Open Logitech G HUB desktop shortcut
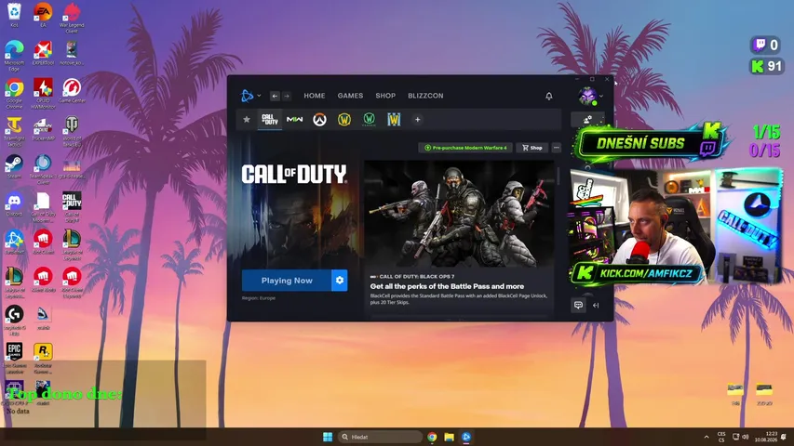Image resolution: width=794 pixels, height=446 pixels. click(x=14, y=320)
